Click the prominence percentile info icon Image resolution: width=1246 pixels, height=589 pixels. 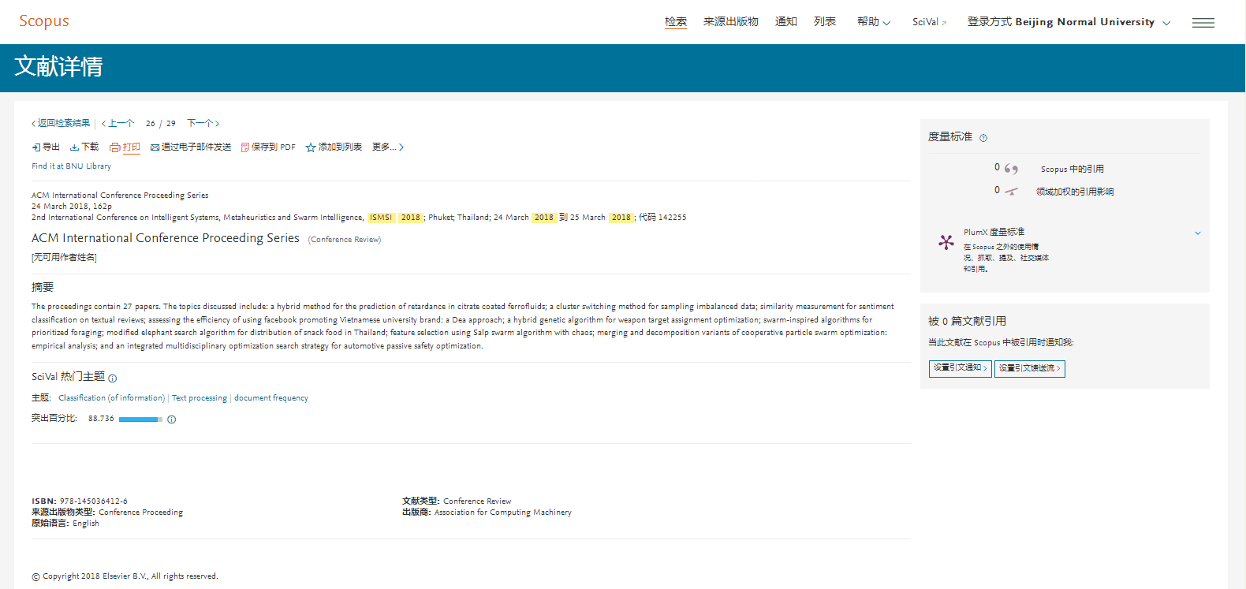[171, 419]
